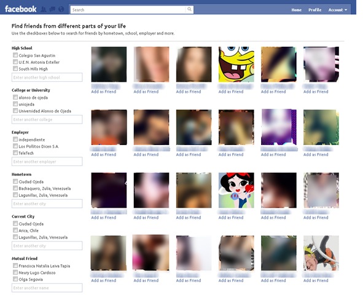This screenshot has height=295, width=363.
Task: Tick the Colegio San Agustin checkbox
Action: pyautogui.click(x=15, y=55)
